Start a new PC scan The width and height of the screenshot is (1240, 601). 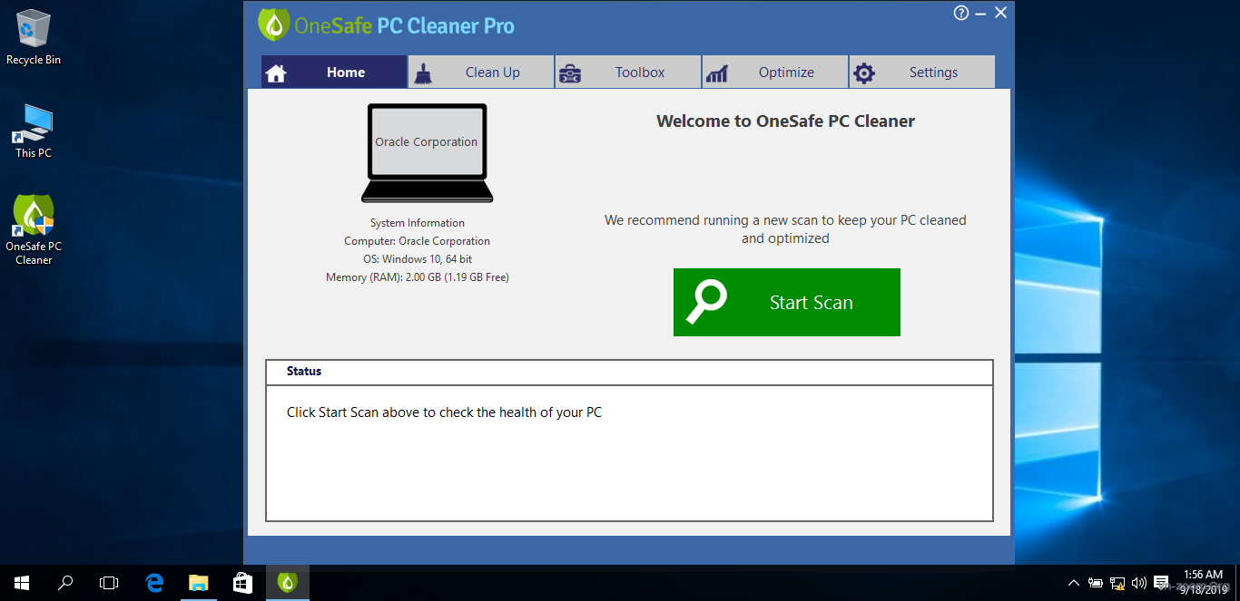point(787,302)
